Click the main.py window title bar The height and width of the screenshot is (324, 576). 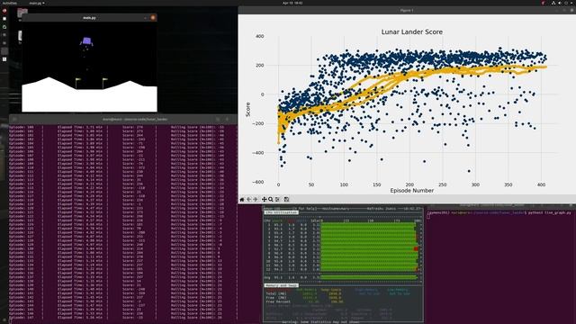click(x=89, y=17)
